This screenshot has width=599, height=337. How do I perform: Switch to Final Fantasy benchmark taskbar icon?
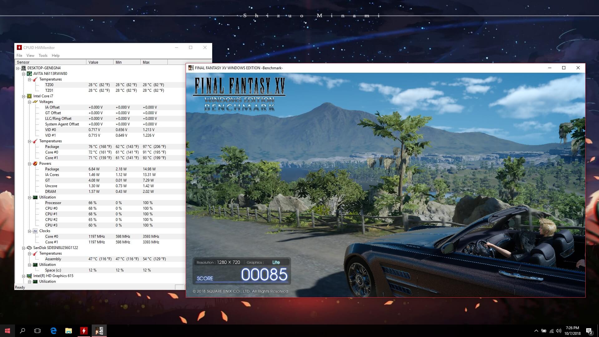click(99, 331)
